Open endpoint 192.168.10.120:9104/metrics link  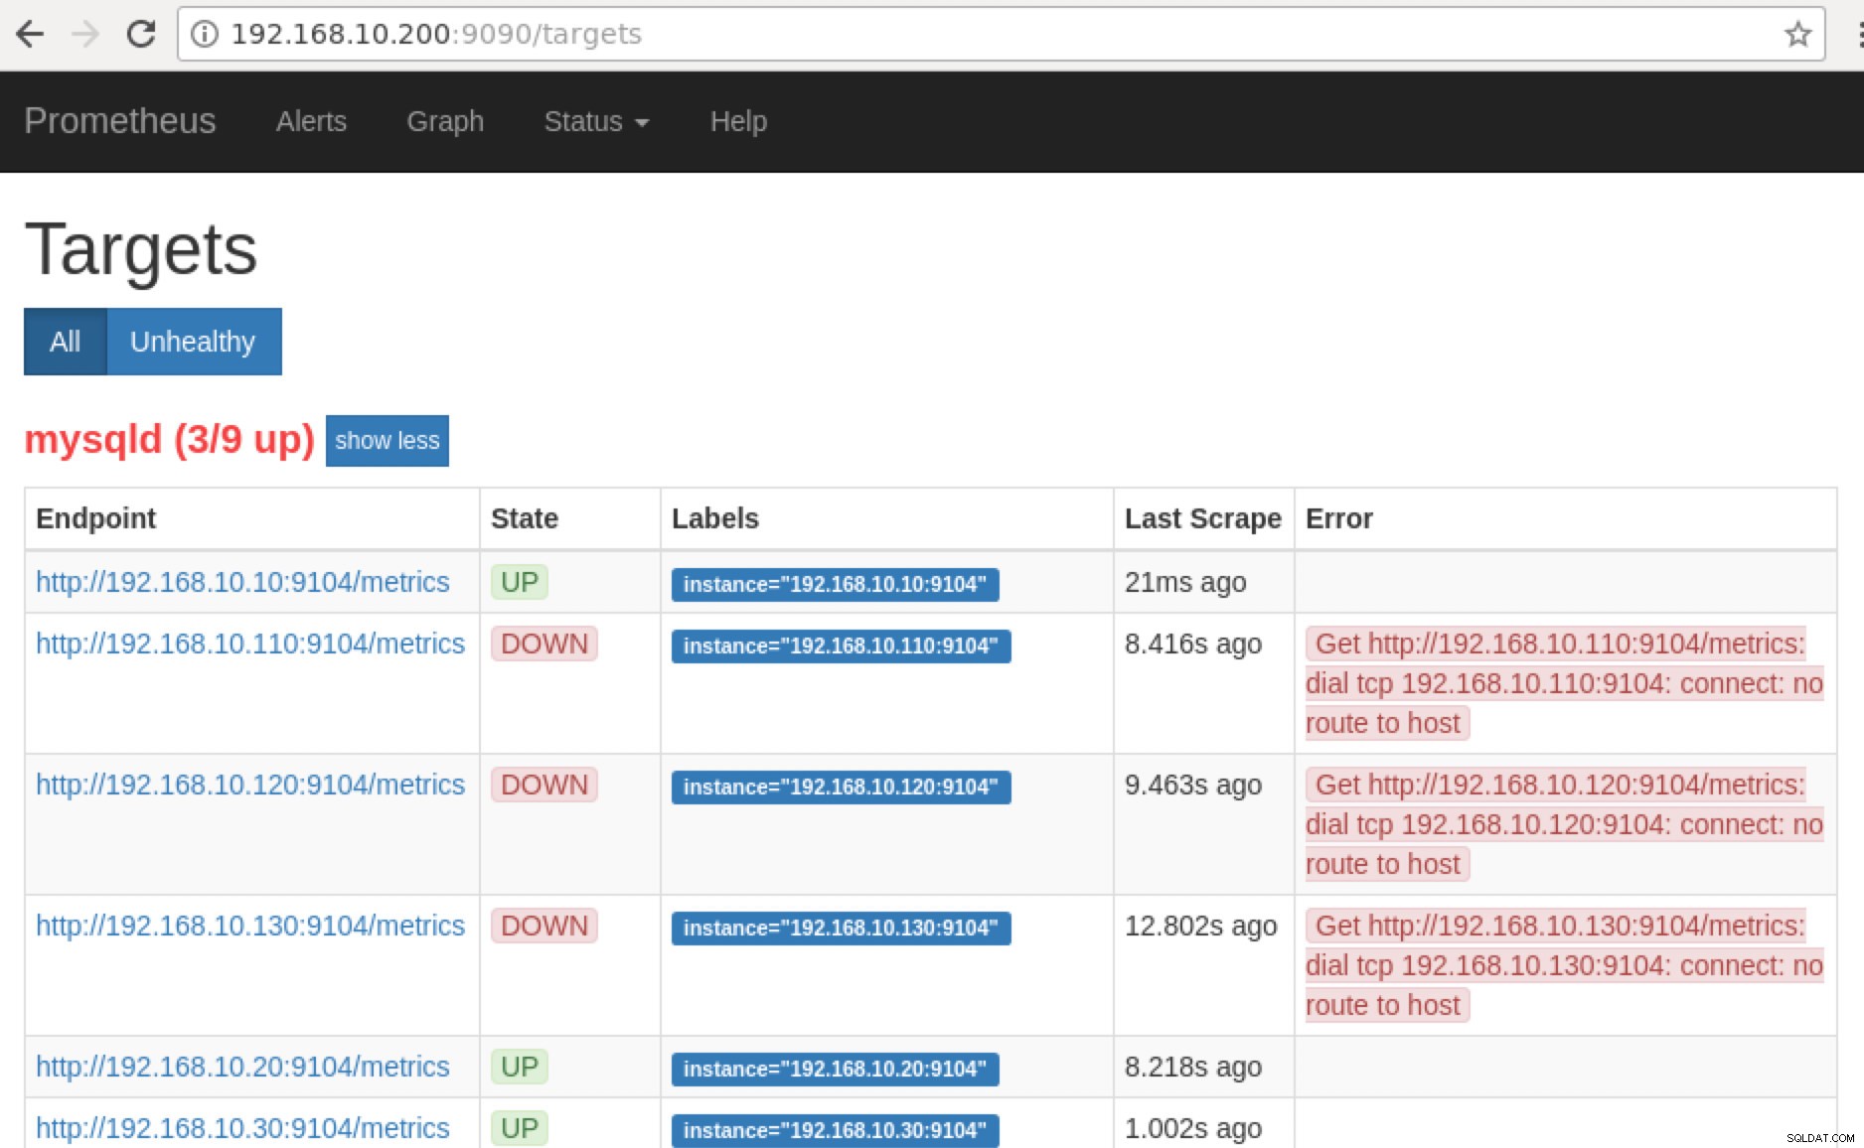pyautogui.click(x=250, y=785)
